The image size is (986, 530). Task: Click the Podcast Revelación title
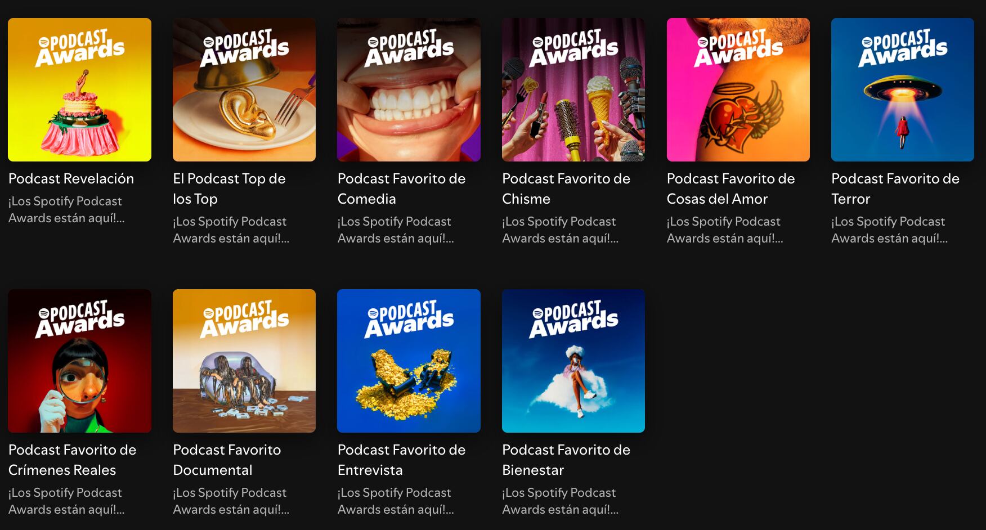coord(71,178)
